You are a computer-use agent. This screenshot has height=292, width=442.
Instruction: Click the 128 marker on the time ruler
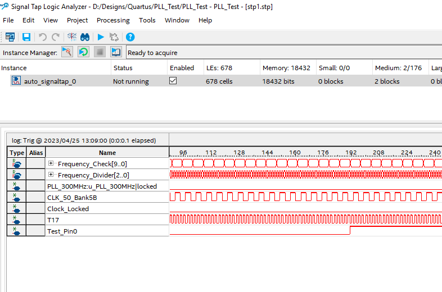click(x=239, y=152)
